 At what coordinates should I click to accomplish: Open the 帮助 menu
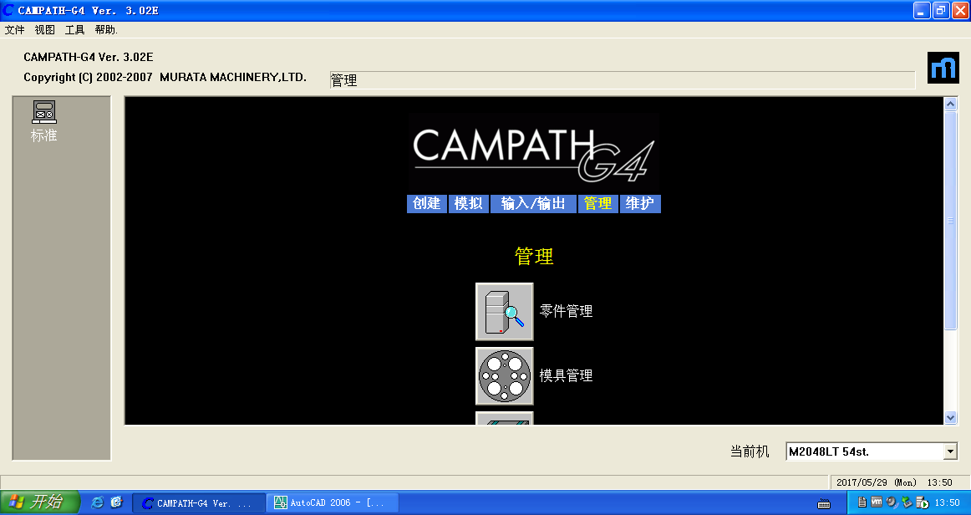106,30
